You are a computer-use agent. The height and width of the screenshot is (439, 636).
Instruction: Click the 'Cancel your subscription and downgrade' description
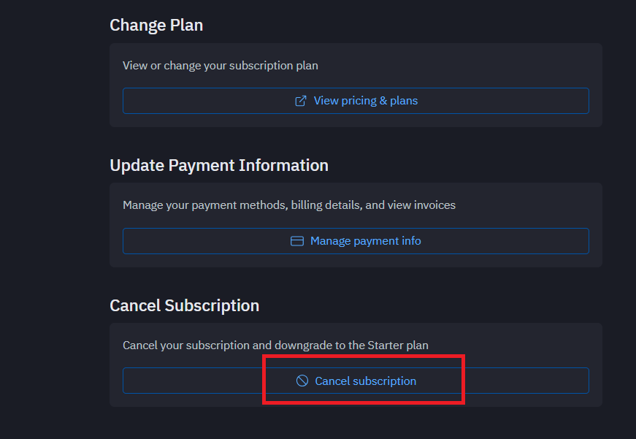pyautogui.click(x=275, y=345)
